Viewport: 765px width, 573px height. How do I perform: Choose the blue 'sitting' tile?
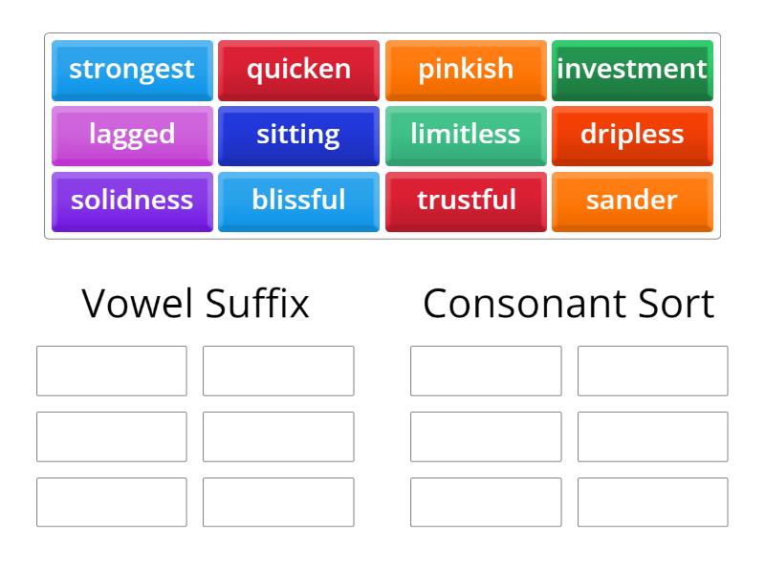[298, 135]
